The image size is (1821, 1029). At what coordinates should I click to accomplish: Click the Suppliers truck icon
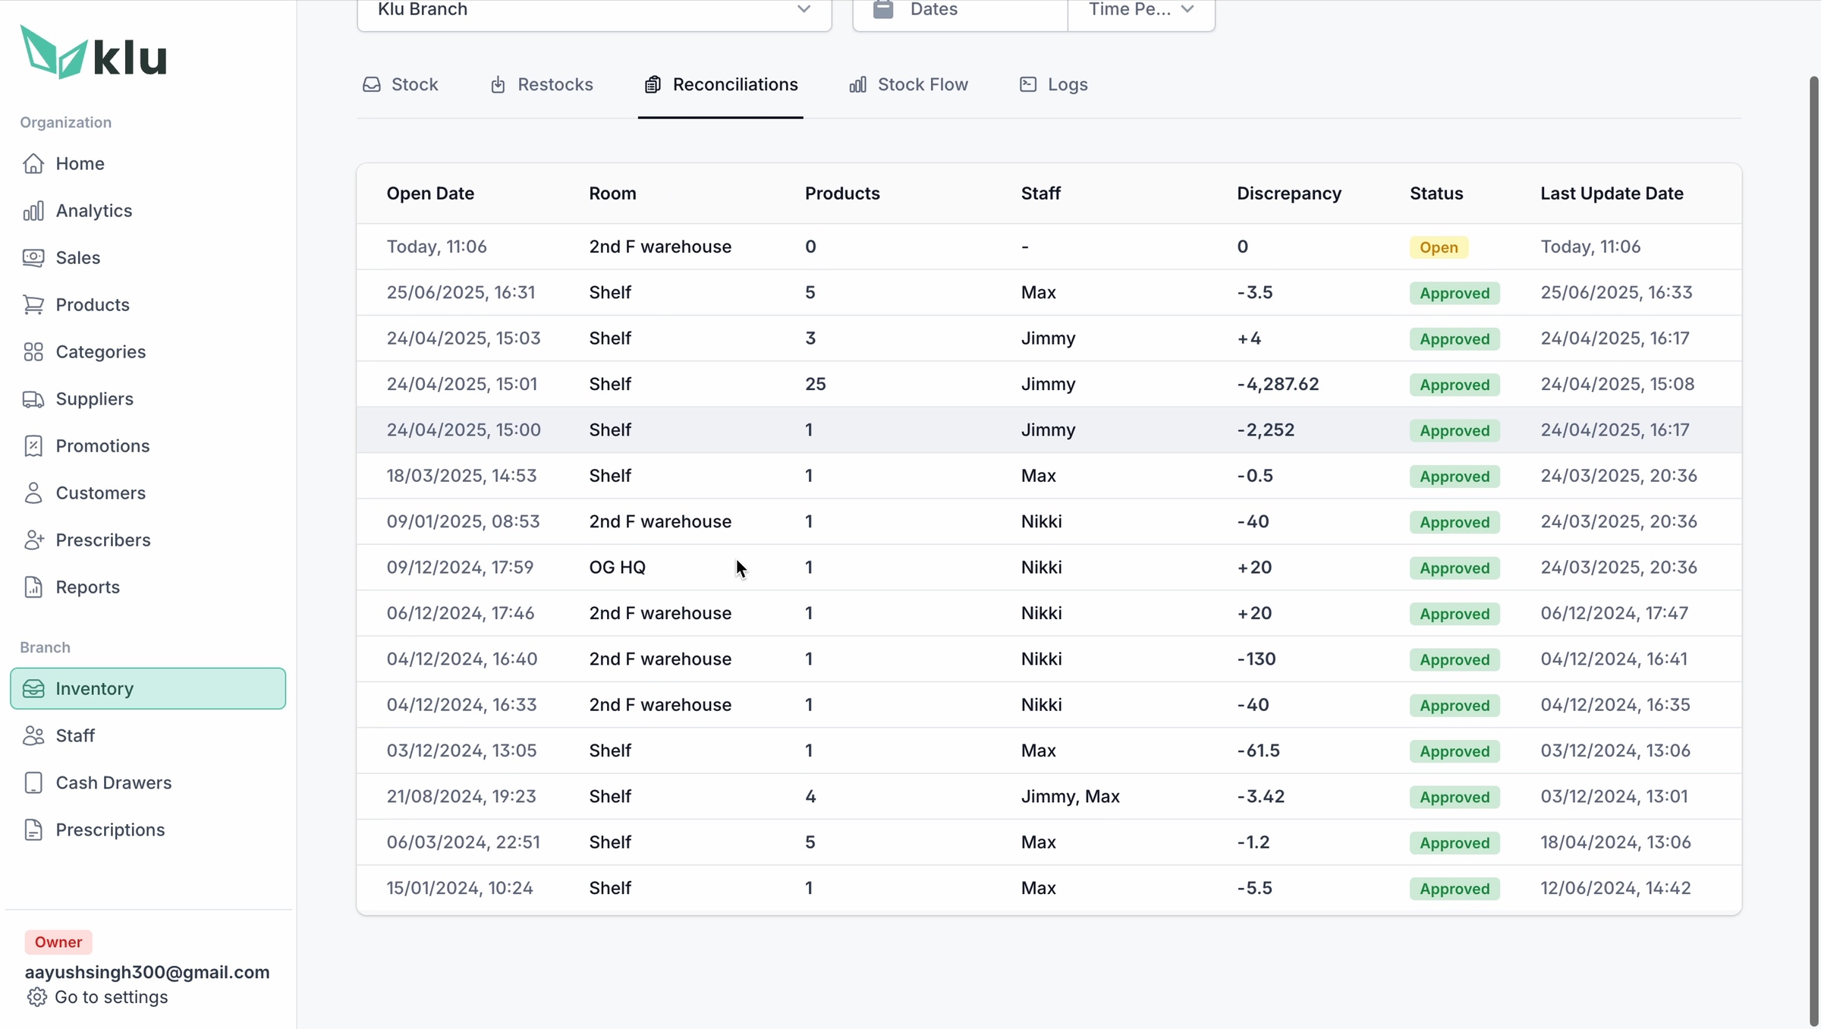[x=33, y=398]
